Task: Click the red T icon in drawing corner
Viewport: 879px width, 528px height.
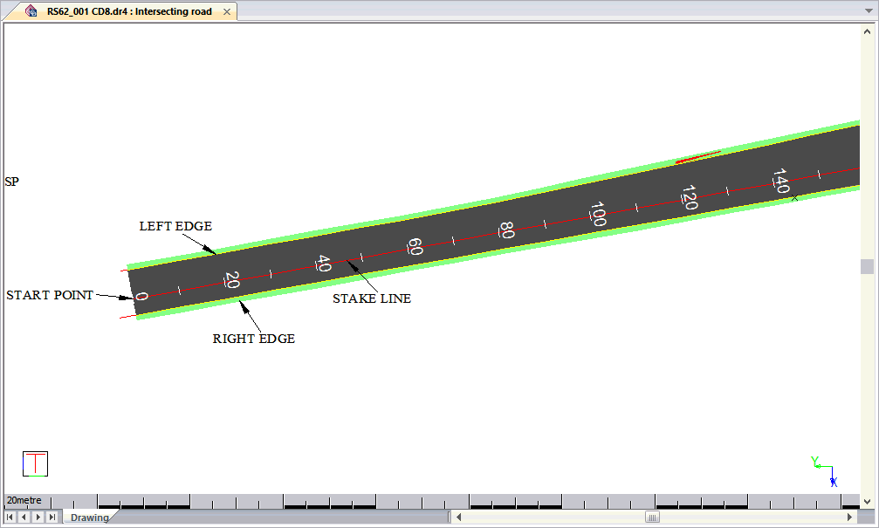Action: click(35, 463)
